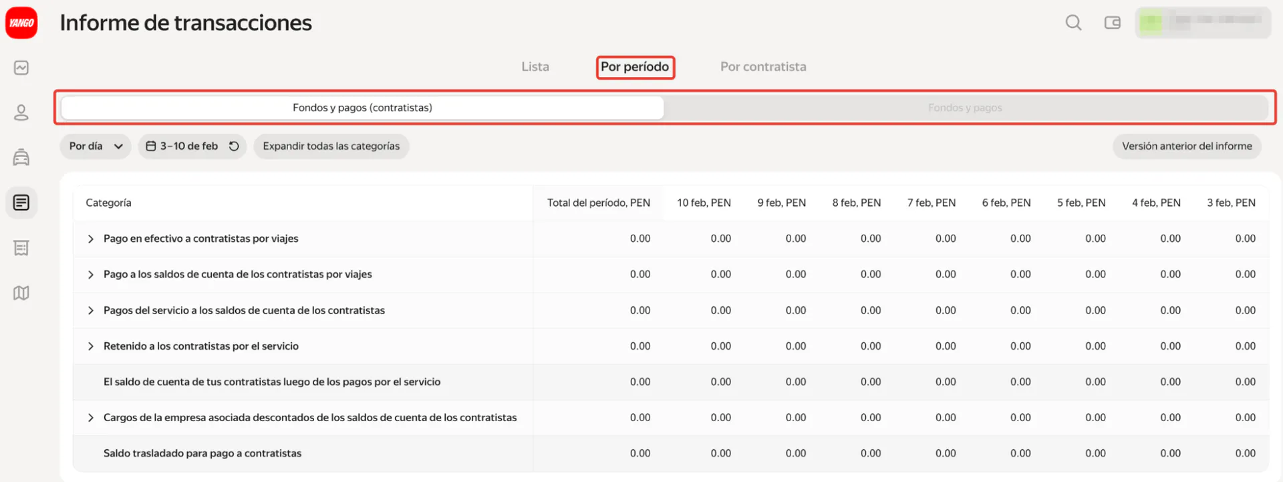
Task: Click Saldo trasladado para pago a contratistas
Action: pyautogui.click(x=202, y=453)
